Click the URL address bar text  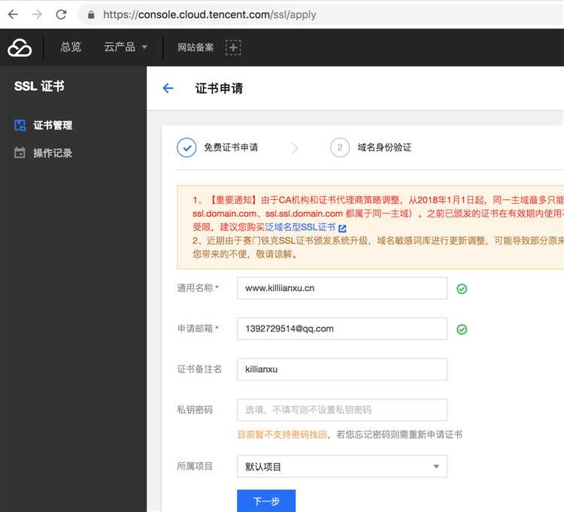[x=209, y=15]
